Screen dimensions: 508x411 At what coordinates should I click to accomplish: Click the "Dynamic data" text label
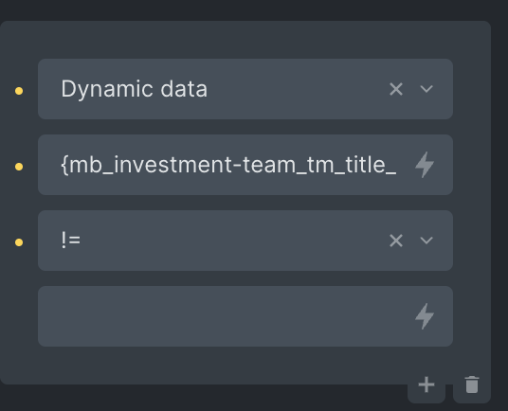[135, 89]
